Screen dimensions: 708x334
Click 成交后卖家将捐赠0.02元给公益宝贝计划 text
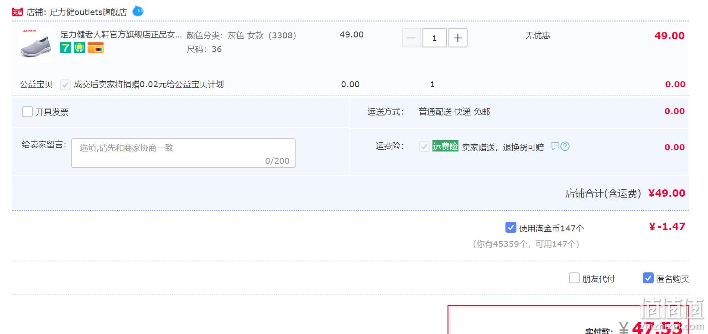pos(149,84)
